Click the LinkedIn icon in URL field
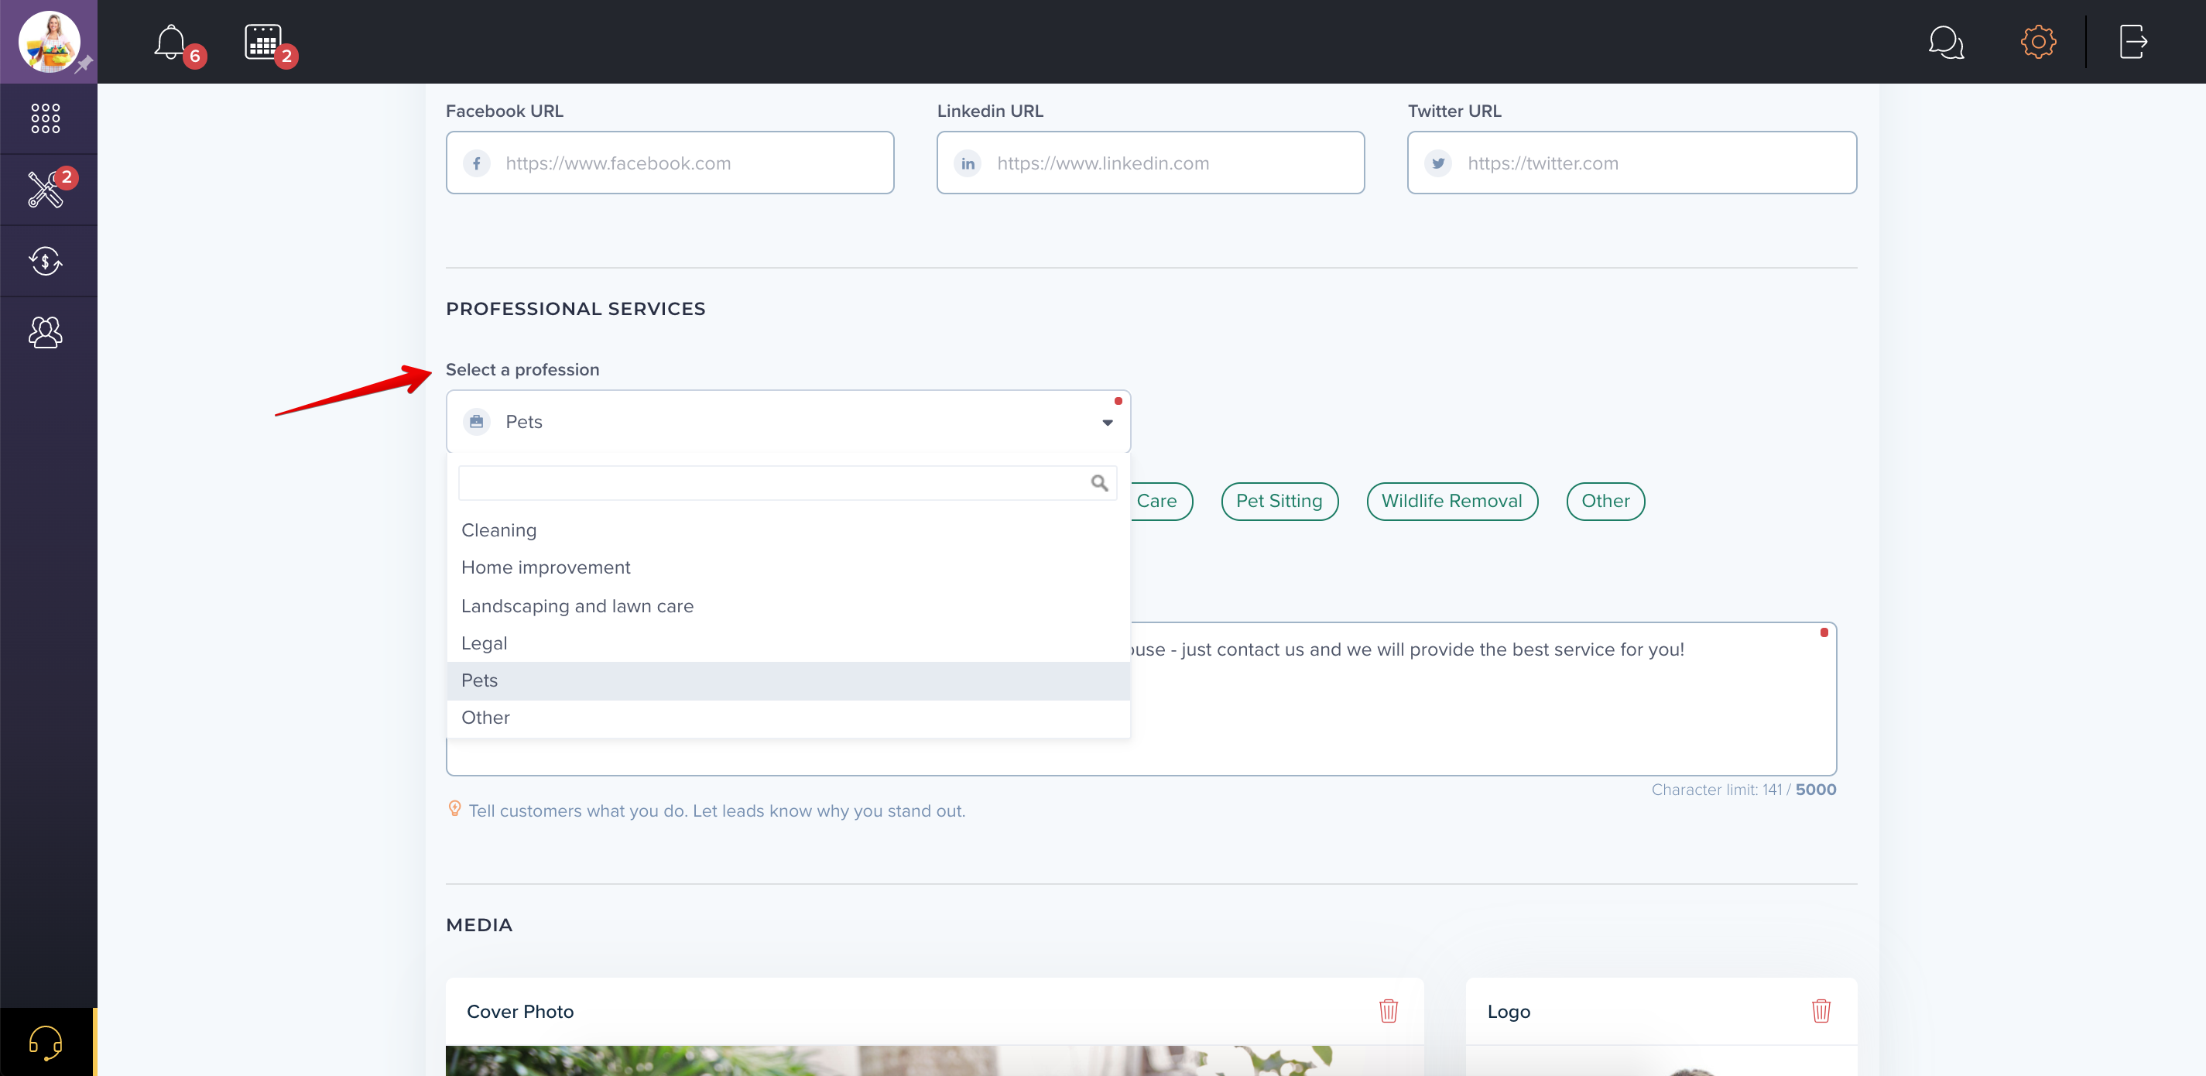This screenshot has width=2206, height=1076. coord(968,163)
